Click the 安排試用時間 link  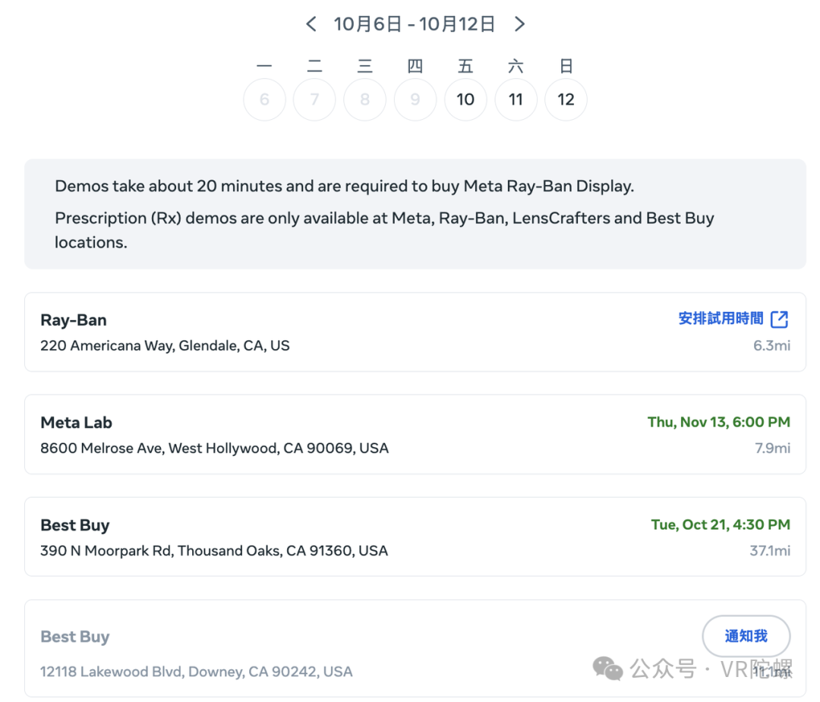721,319
